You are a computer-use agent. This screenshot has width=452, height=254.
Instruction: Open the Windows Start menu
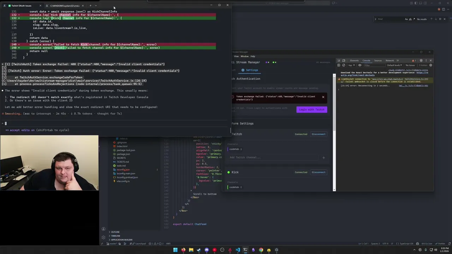(x=176, y=250)
